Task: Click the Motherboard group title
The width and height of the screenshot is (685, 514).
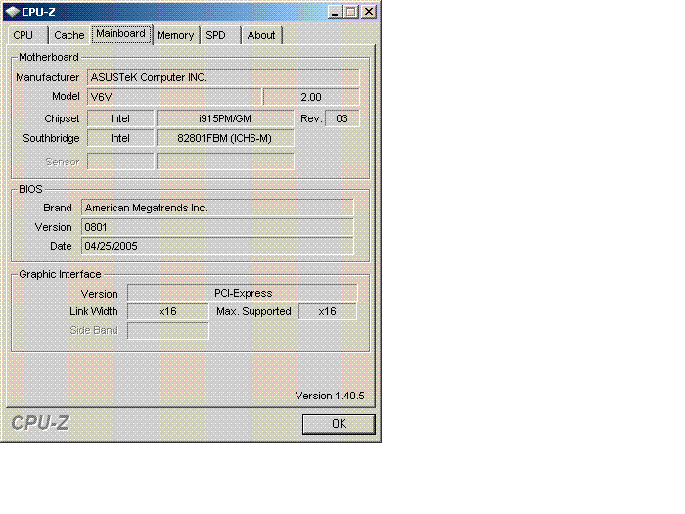Action: (x=49, y=57)
